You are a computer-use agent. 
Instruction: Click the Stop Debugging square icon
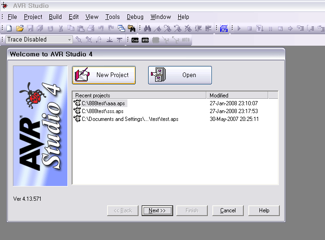250,29
